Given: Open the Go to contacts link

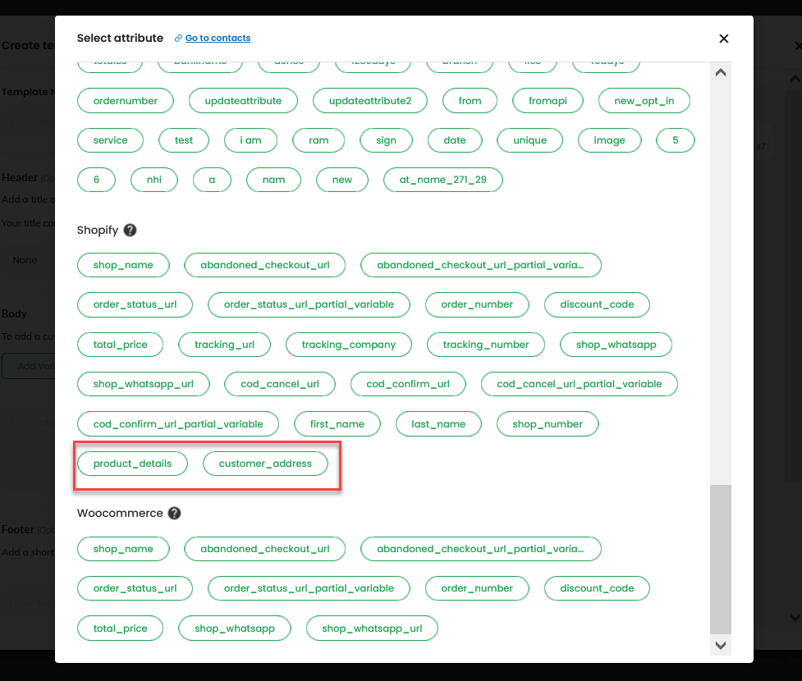Looking at the screenshot, I should (x=218, y=38).
